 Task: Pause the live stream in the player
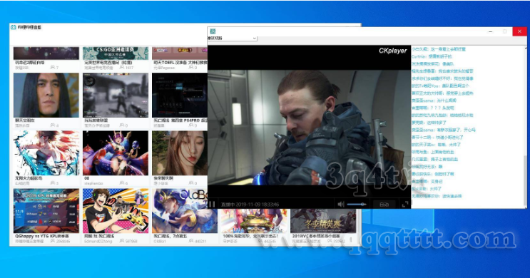point(212,204)
